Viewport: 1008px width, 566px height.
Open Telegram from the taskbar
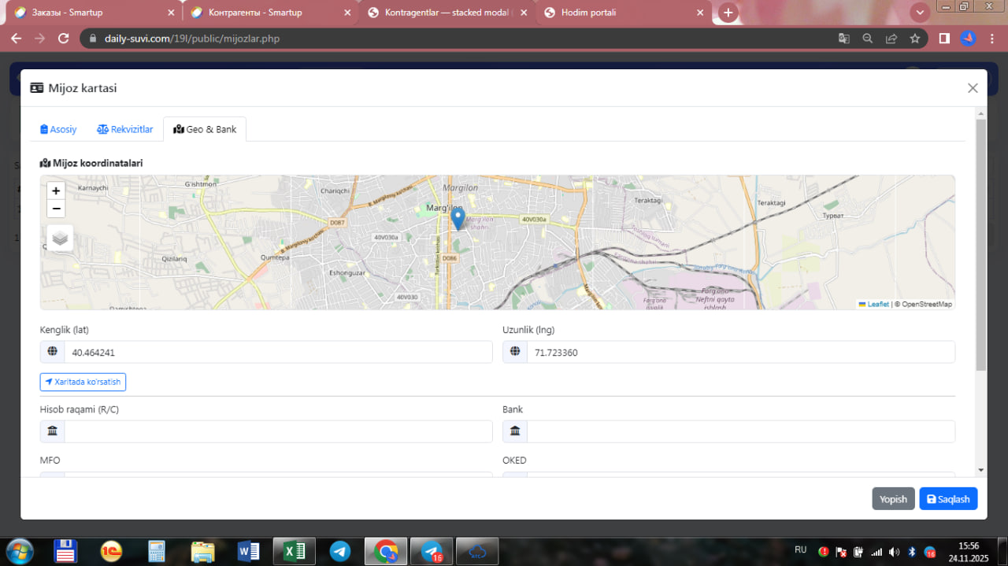click(340, 551)
